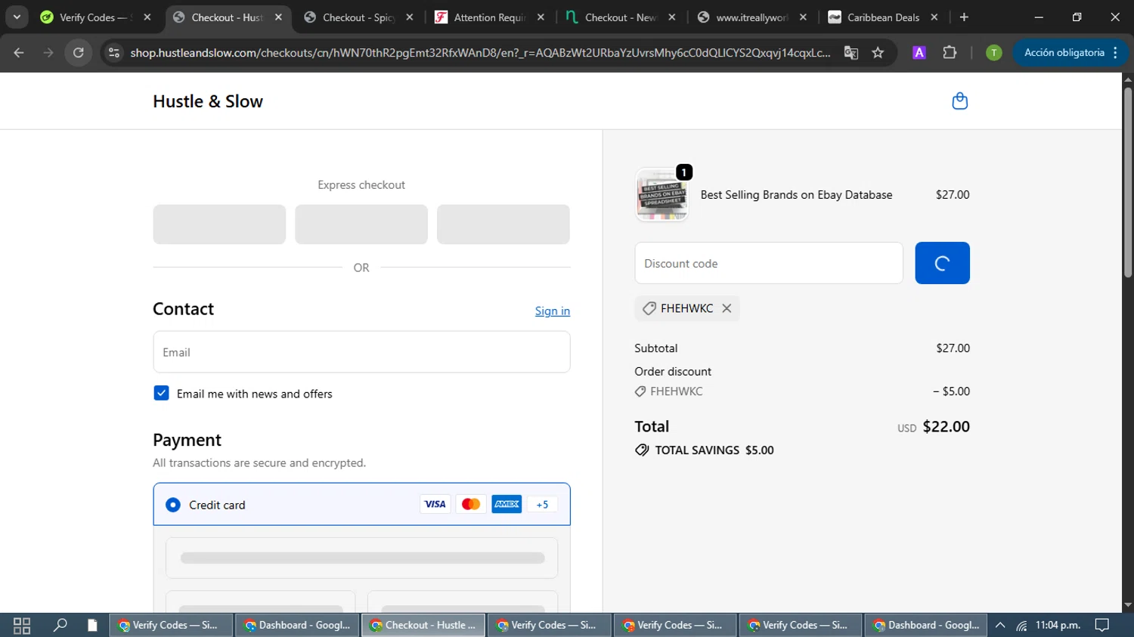Click the page scroll down arrow
The image size is (1134, 637).
[1128, 605]
